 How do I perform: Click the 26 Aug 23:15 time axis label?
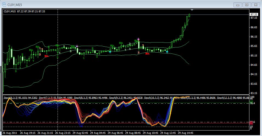[63, 133]
